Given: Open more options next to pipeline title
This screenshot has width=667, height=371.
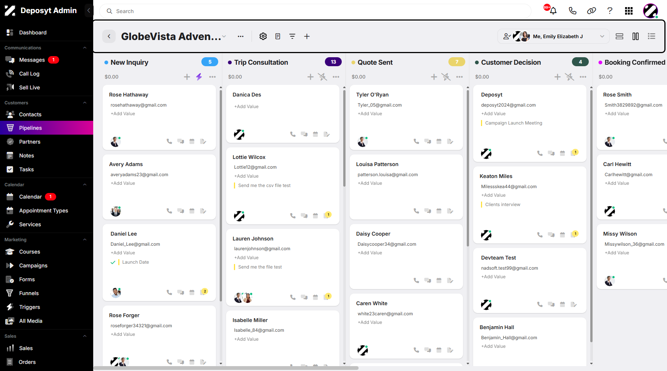Looking at the screenshot, I should pos(241,36).
